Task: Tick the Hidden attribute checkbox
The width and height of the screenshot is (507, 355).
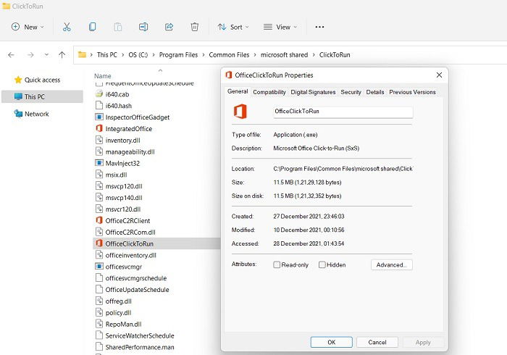Action: click(x=322, y=264)
